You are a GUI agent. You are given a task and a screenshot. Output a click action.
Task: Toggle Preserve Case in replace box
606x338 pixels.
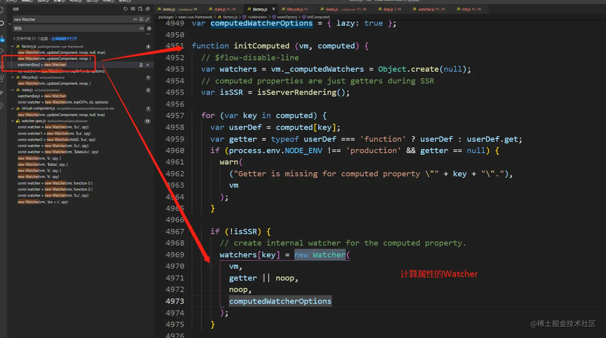click(x=141, y=29)
